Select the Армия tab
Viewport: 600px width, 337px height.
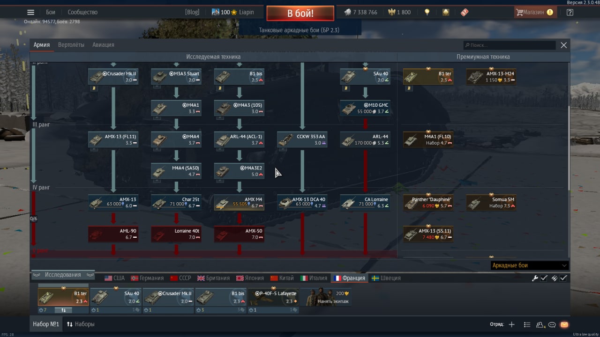(42, 45)
